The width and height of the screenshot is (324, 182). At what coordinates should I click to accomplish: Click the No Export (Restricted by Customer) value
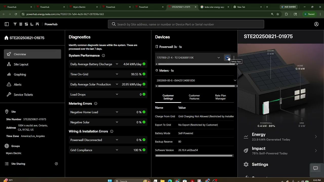(198, 125)
